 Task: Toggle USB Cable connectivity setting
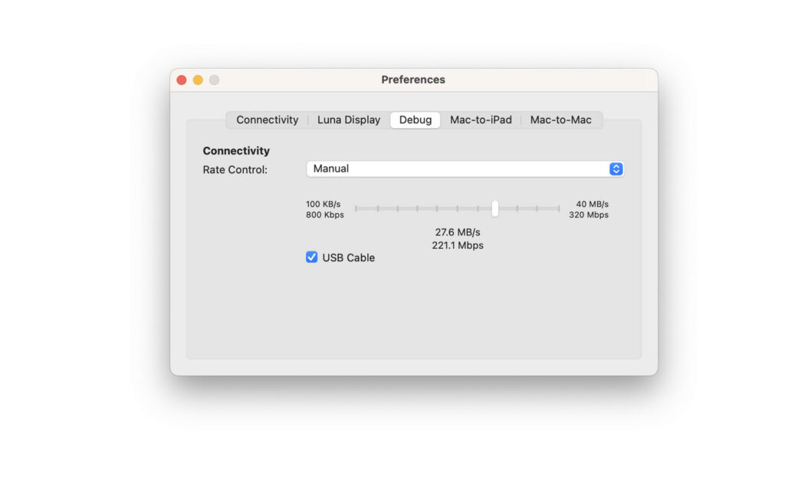point(311,257)
